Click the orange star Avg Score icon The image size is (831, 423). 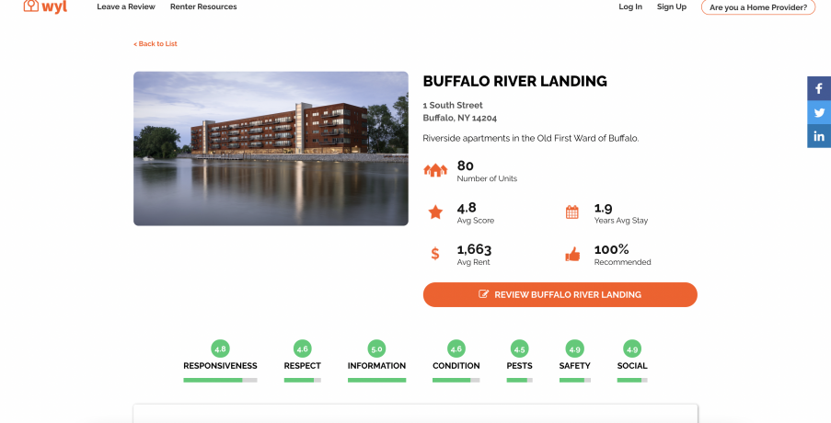pos(435,212)
